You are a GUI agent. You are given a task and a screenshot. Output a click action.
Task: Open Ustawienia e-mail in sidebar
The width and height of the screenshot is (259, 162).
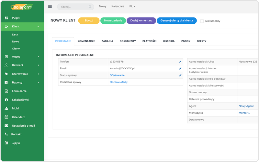coord(23,126)
